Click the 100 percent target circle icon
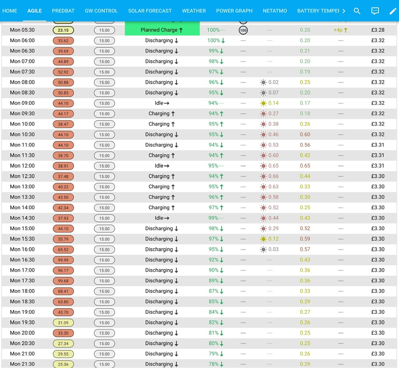The height and width of the screenshot is (368, 399). coord(243,30)
